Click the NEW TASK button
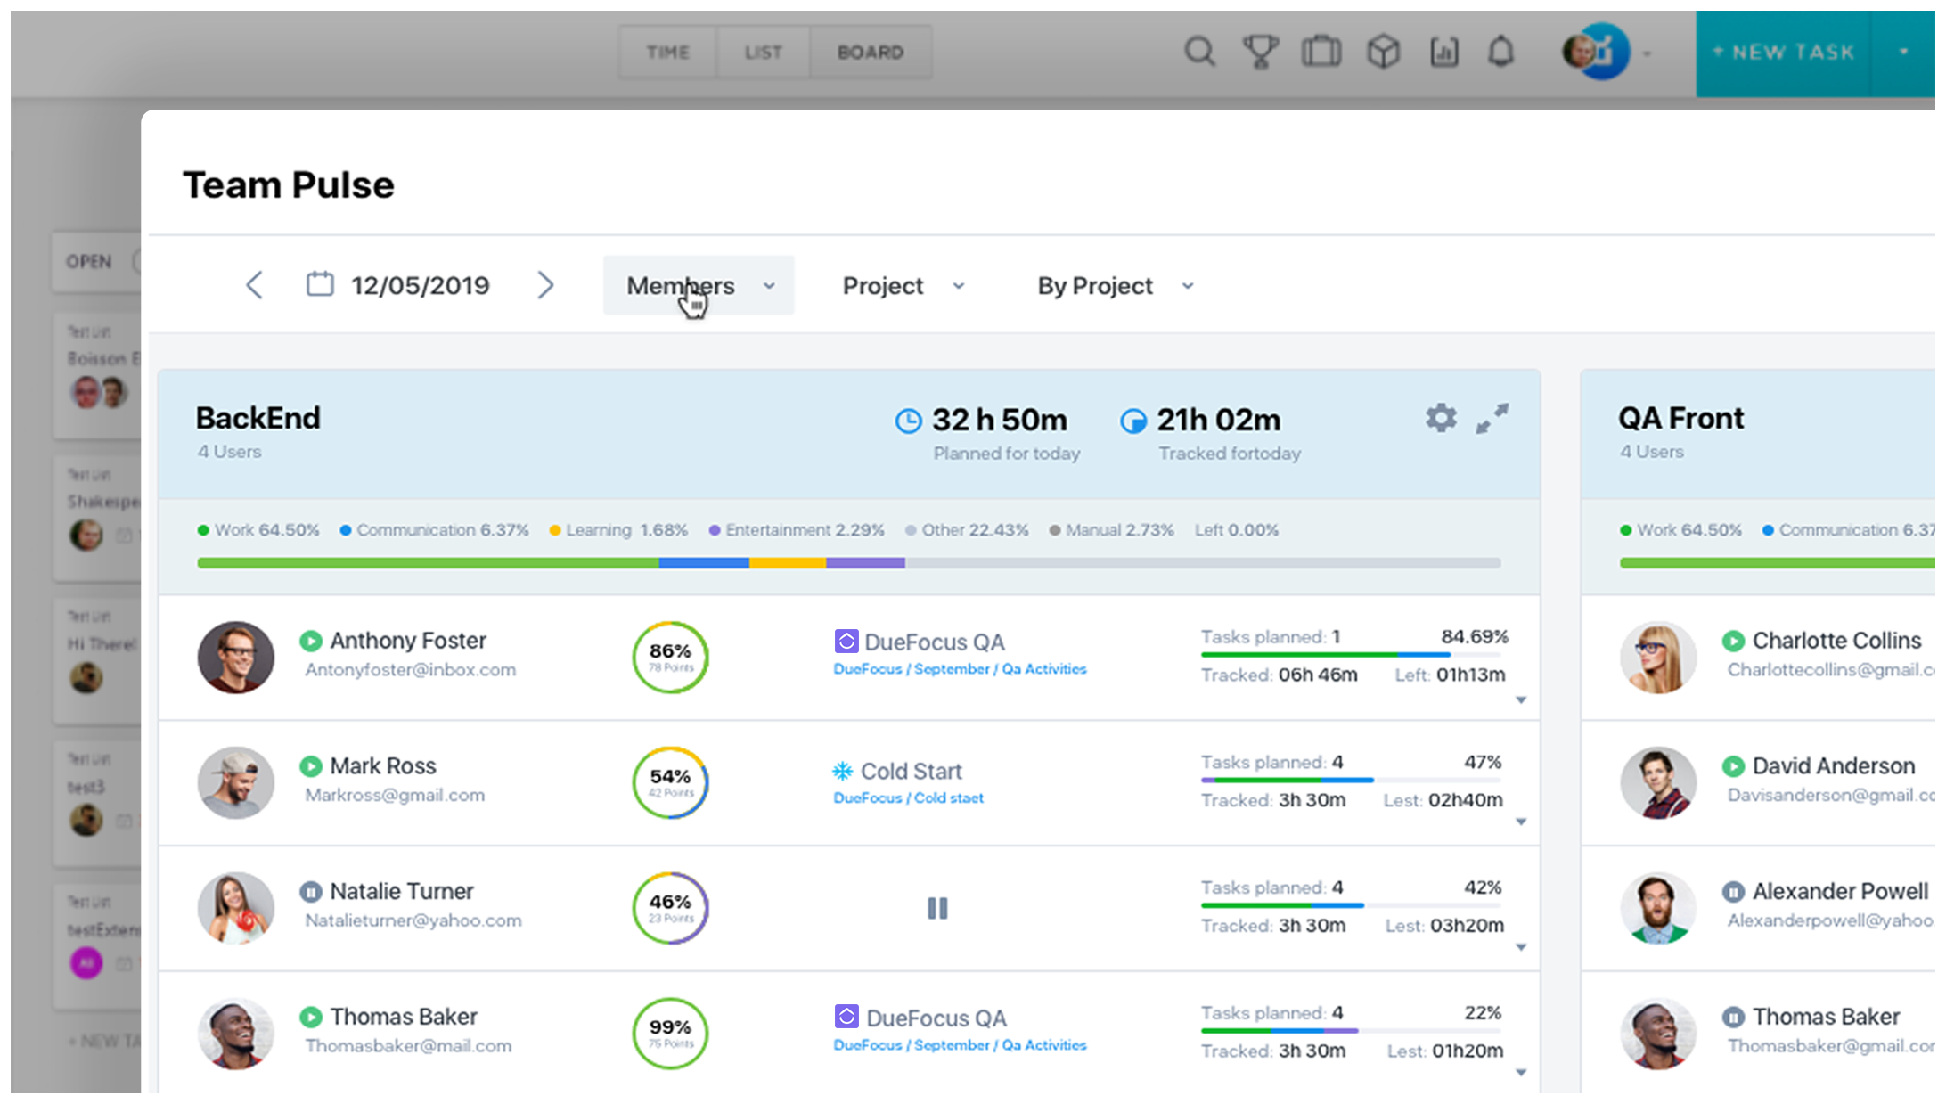The image size is (1946, 1104). [1783, 53]
